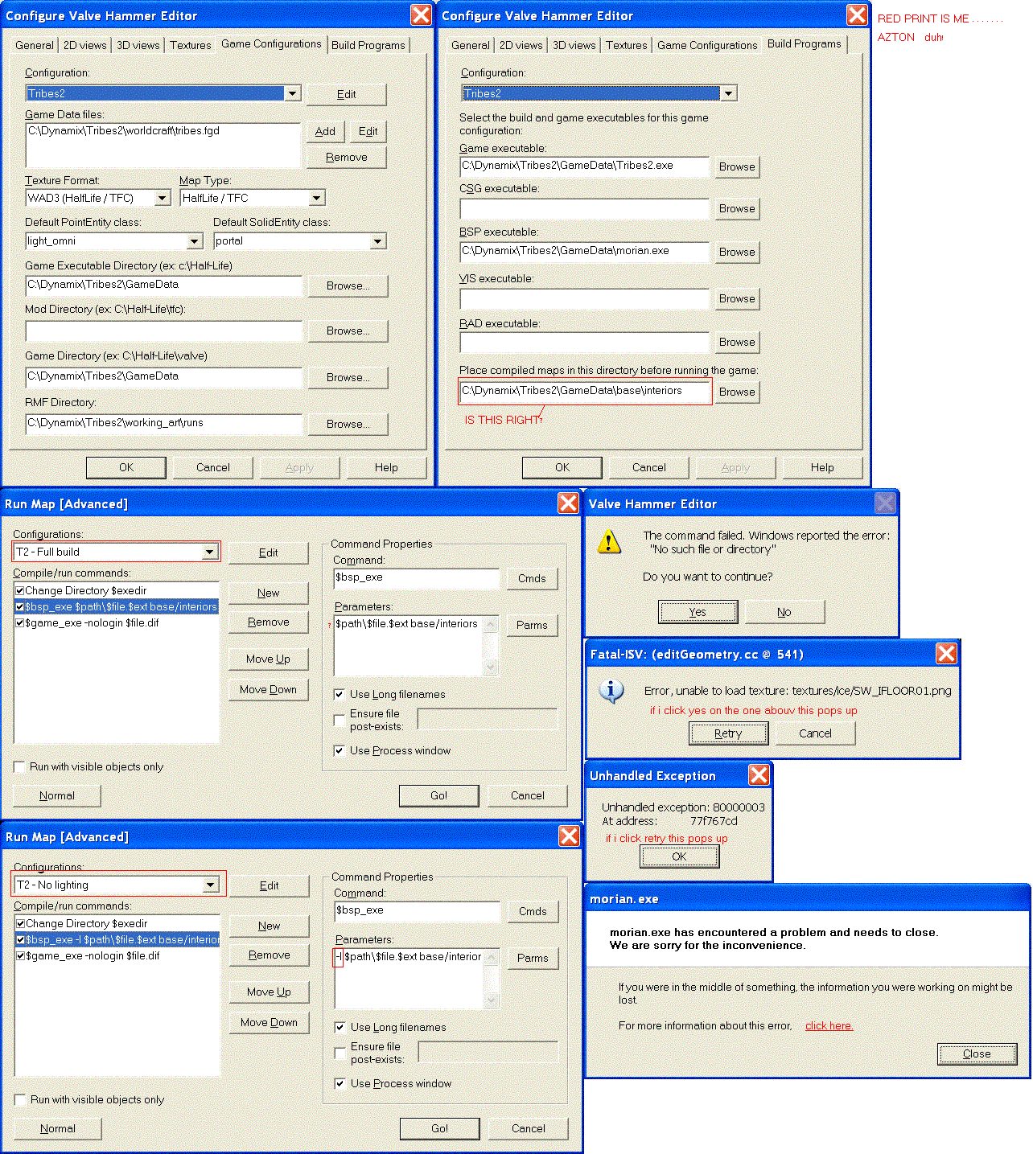Image resolution: width=1033 pixels, height=1154 pixels.
Task: Close the Unhandled Exception dialog
Action: [x=759, y=774]
